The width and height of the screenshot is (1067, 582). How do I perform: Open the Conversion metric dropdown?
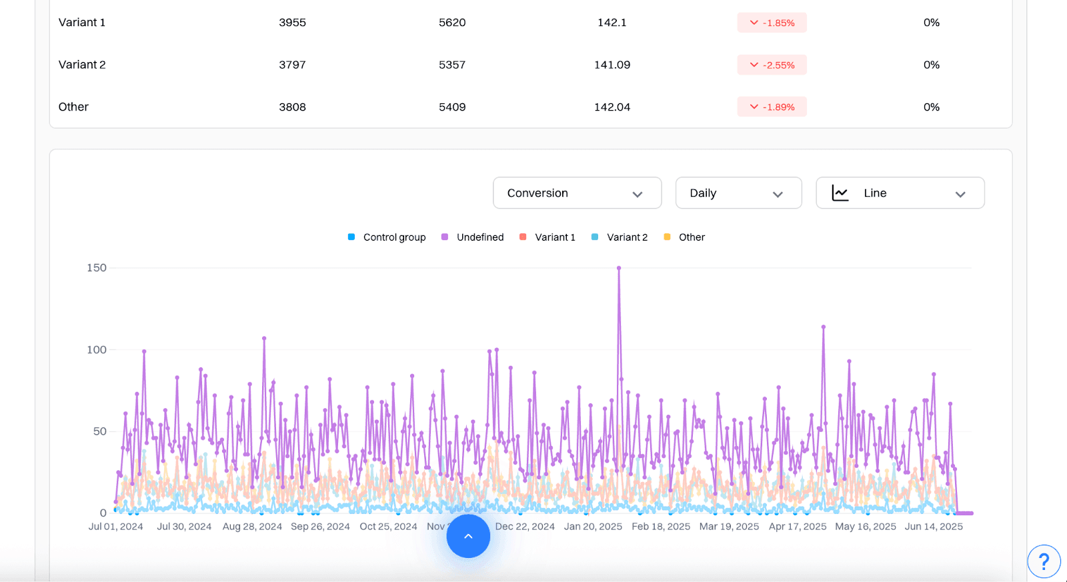tap(577, 193)
